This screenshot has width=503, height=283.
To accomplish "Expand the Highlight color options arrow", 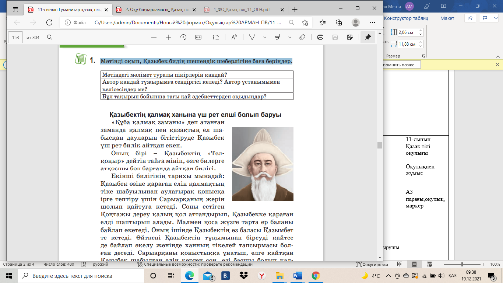I will coord(290,37).
